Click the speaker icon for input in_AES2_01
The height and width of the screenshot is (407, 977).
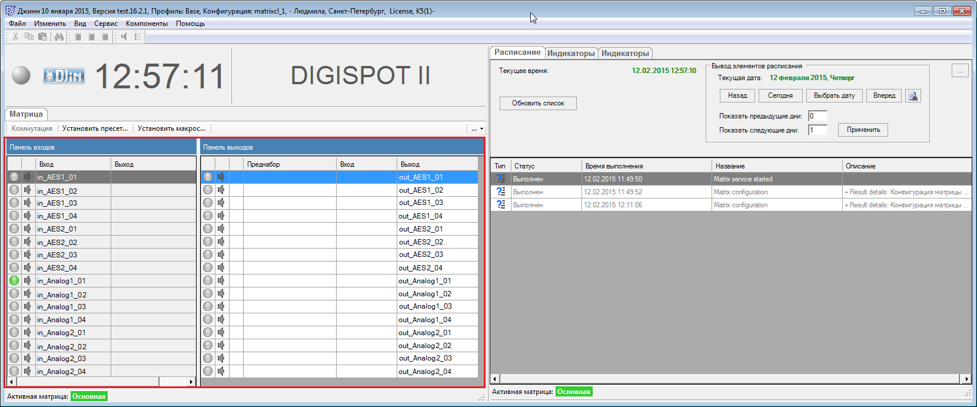[27, 229]
